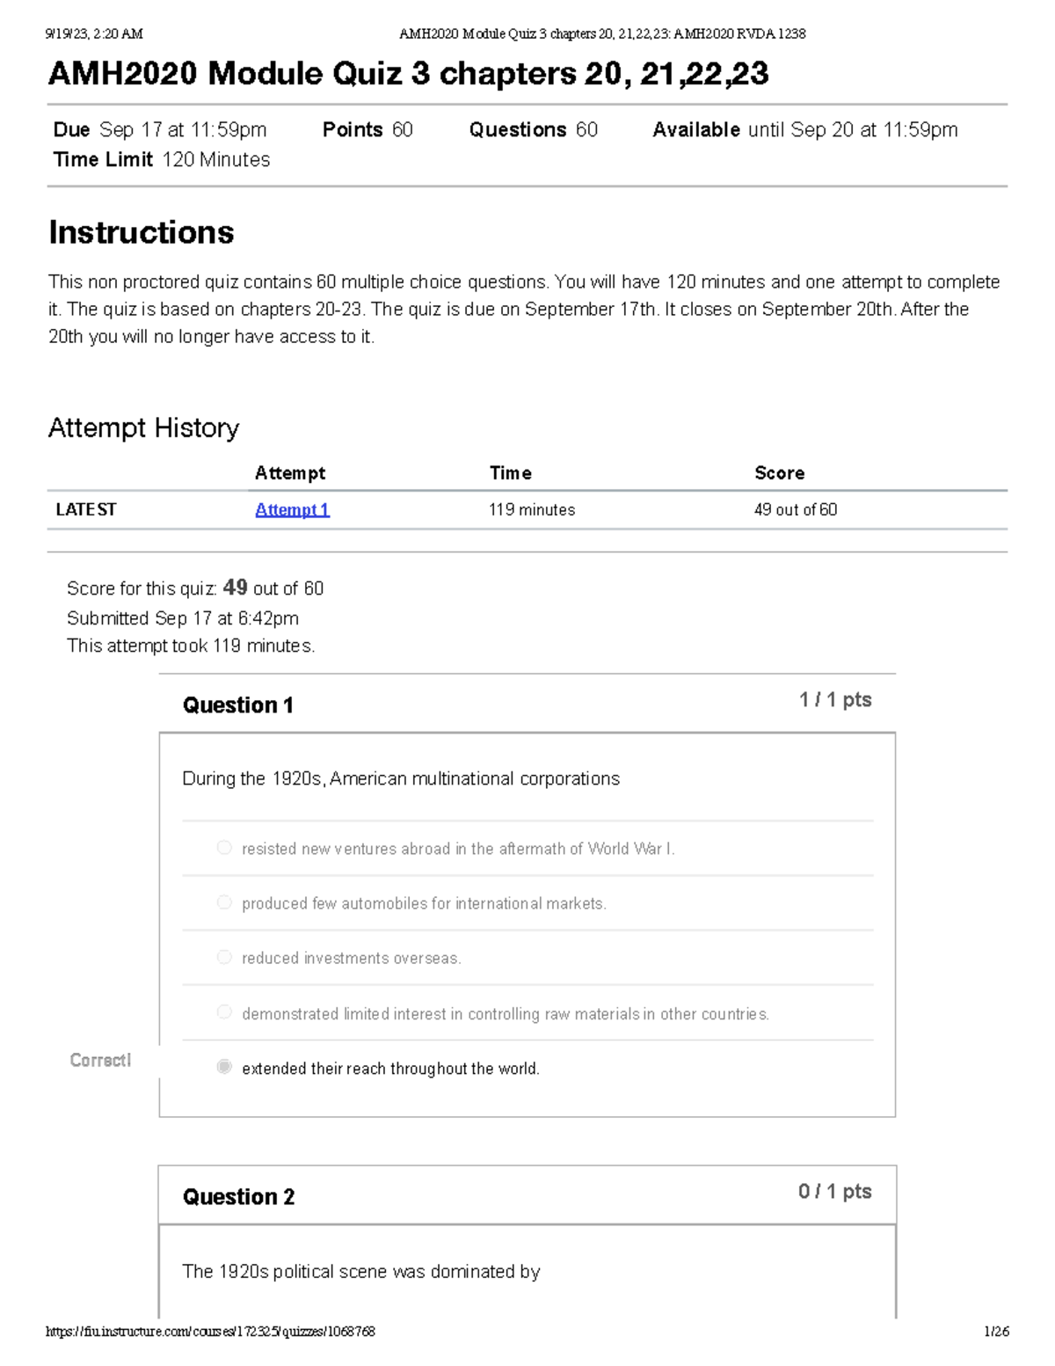Click the Time column header
The width and height of the screenshot is (1055, 1366).
(x=510, y=472)
